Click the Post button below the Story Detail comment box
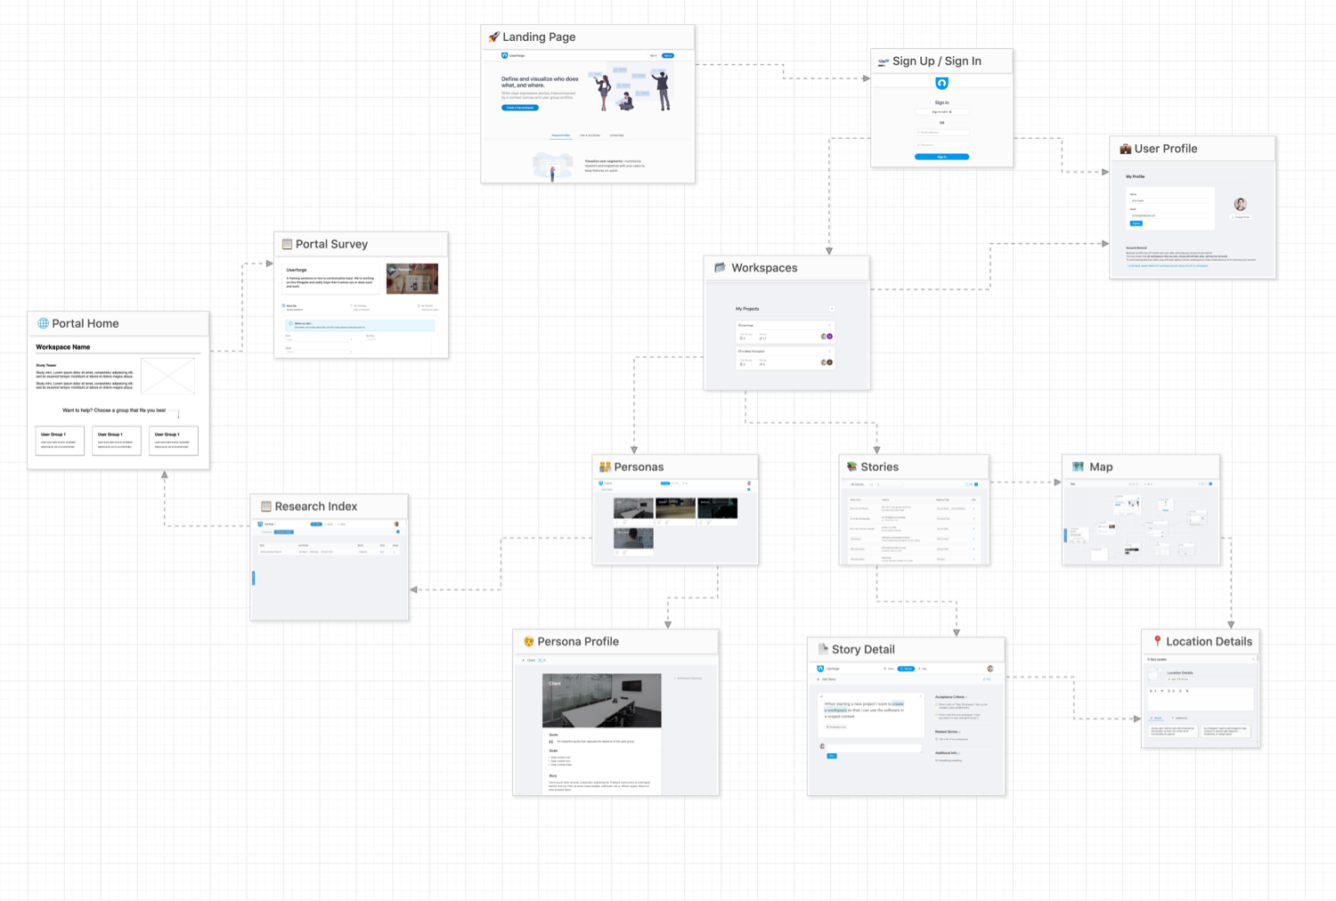The image size is (1336, 901). coord(832,756)
